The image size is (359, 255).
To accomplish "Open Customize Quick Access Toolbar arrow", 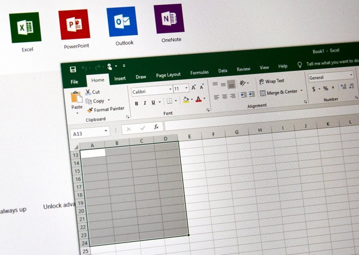I will [124, 66].
